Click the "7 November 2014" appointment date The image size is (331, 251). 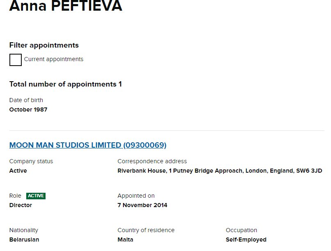[x=142, y=205]
